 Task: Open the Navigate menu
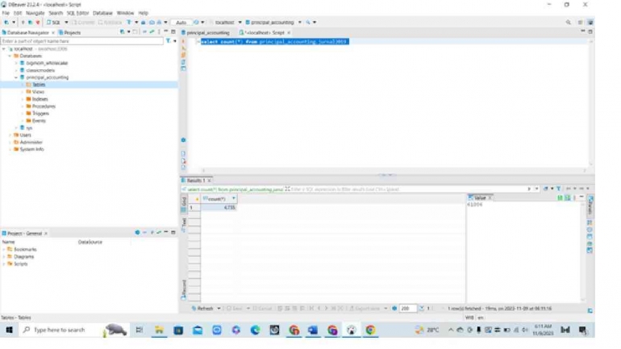click(35, 13)
